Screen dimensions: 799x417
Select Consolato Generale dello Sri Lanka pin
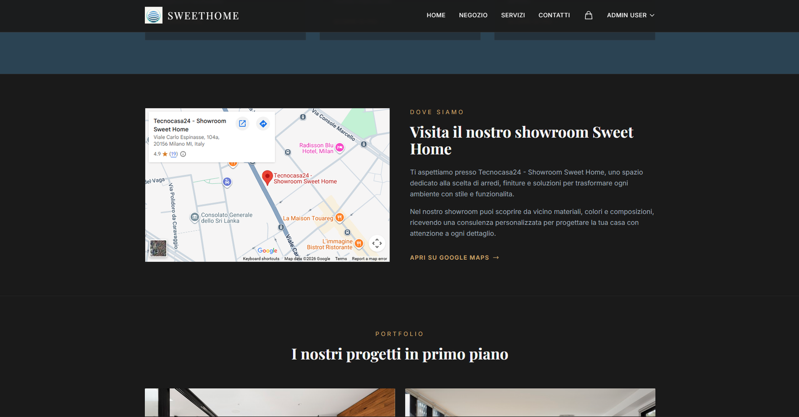click(x=195, y=217)
